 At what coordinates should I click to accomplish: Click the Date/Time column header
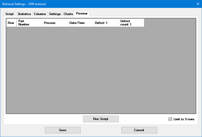click(80, 23)
